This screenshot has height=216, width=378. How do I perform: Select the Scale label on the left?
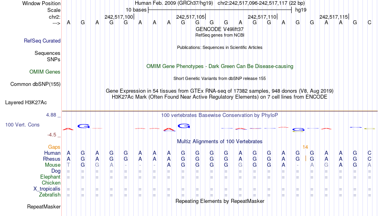click(54, 10)
